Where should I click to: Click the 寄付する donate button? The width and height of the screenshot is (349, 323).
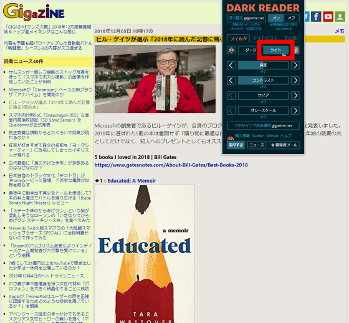236,145
